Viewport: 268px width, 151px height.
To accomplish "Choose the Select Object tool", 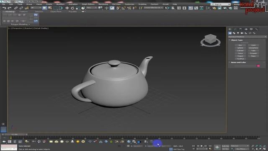I will [x=45, y=8].
